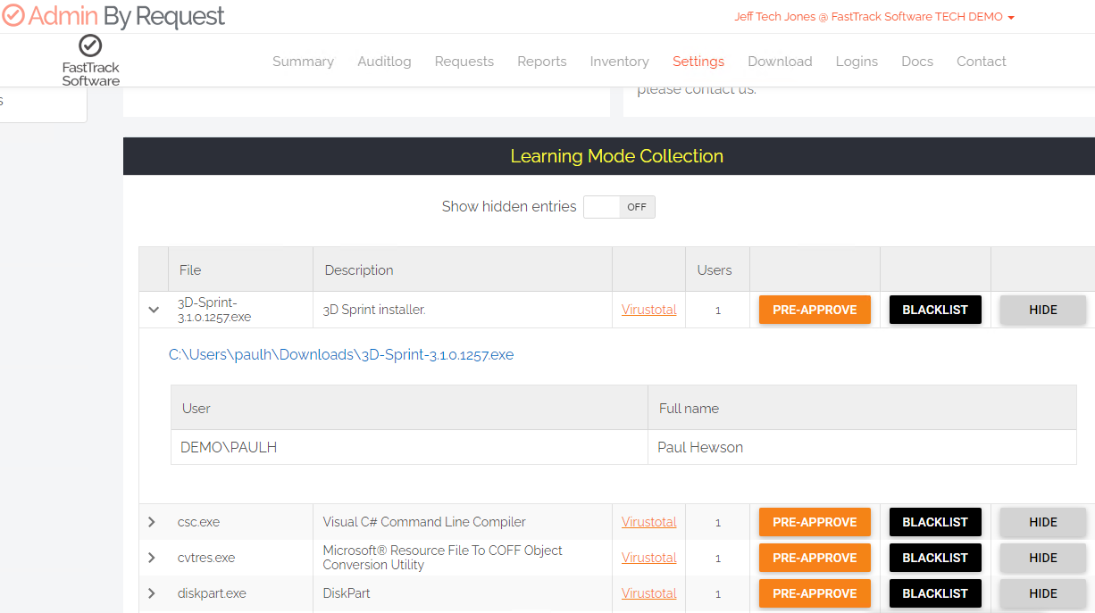The image size is (1095, 613).
Task: Open the Jeff Tech Jones account dropdown
Action: tap(874, 17)
